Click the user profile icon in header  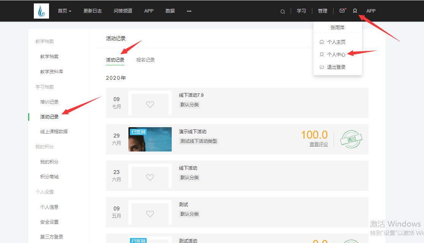(355, 11)
